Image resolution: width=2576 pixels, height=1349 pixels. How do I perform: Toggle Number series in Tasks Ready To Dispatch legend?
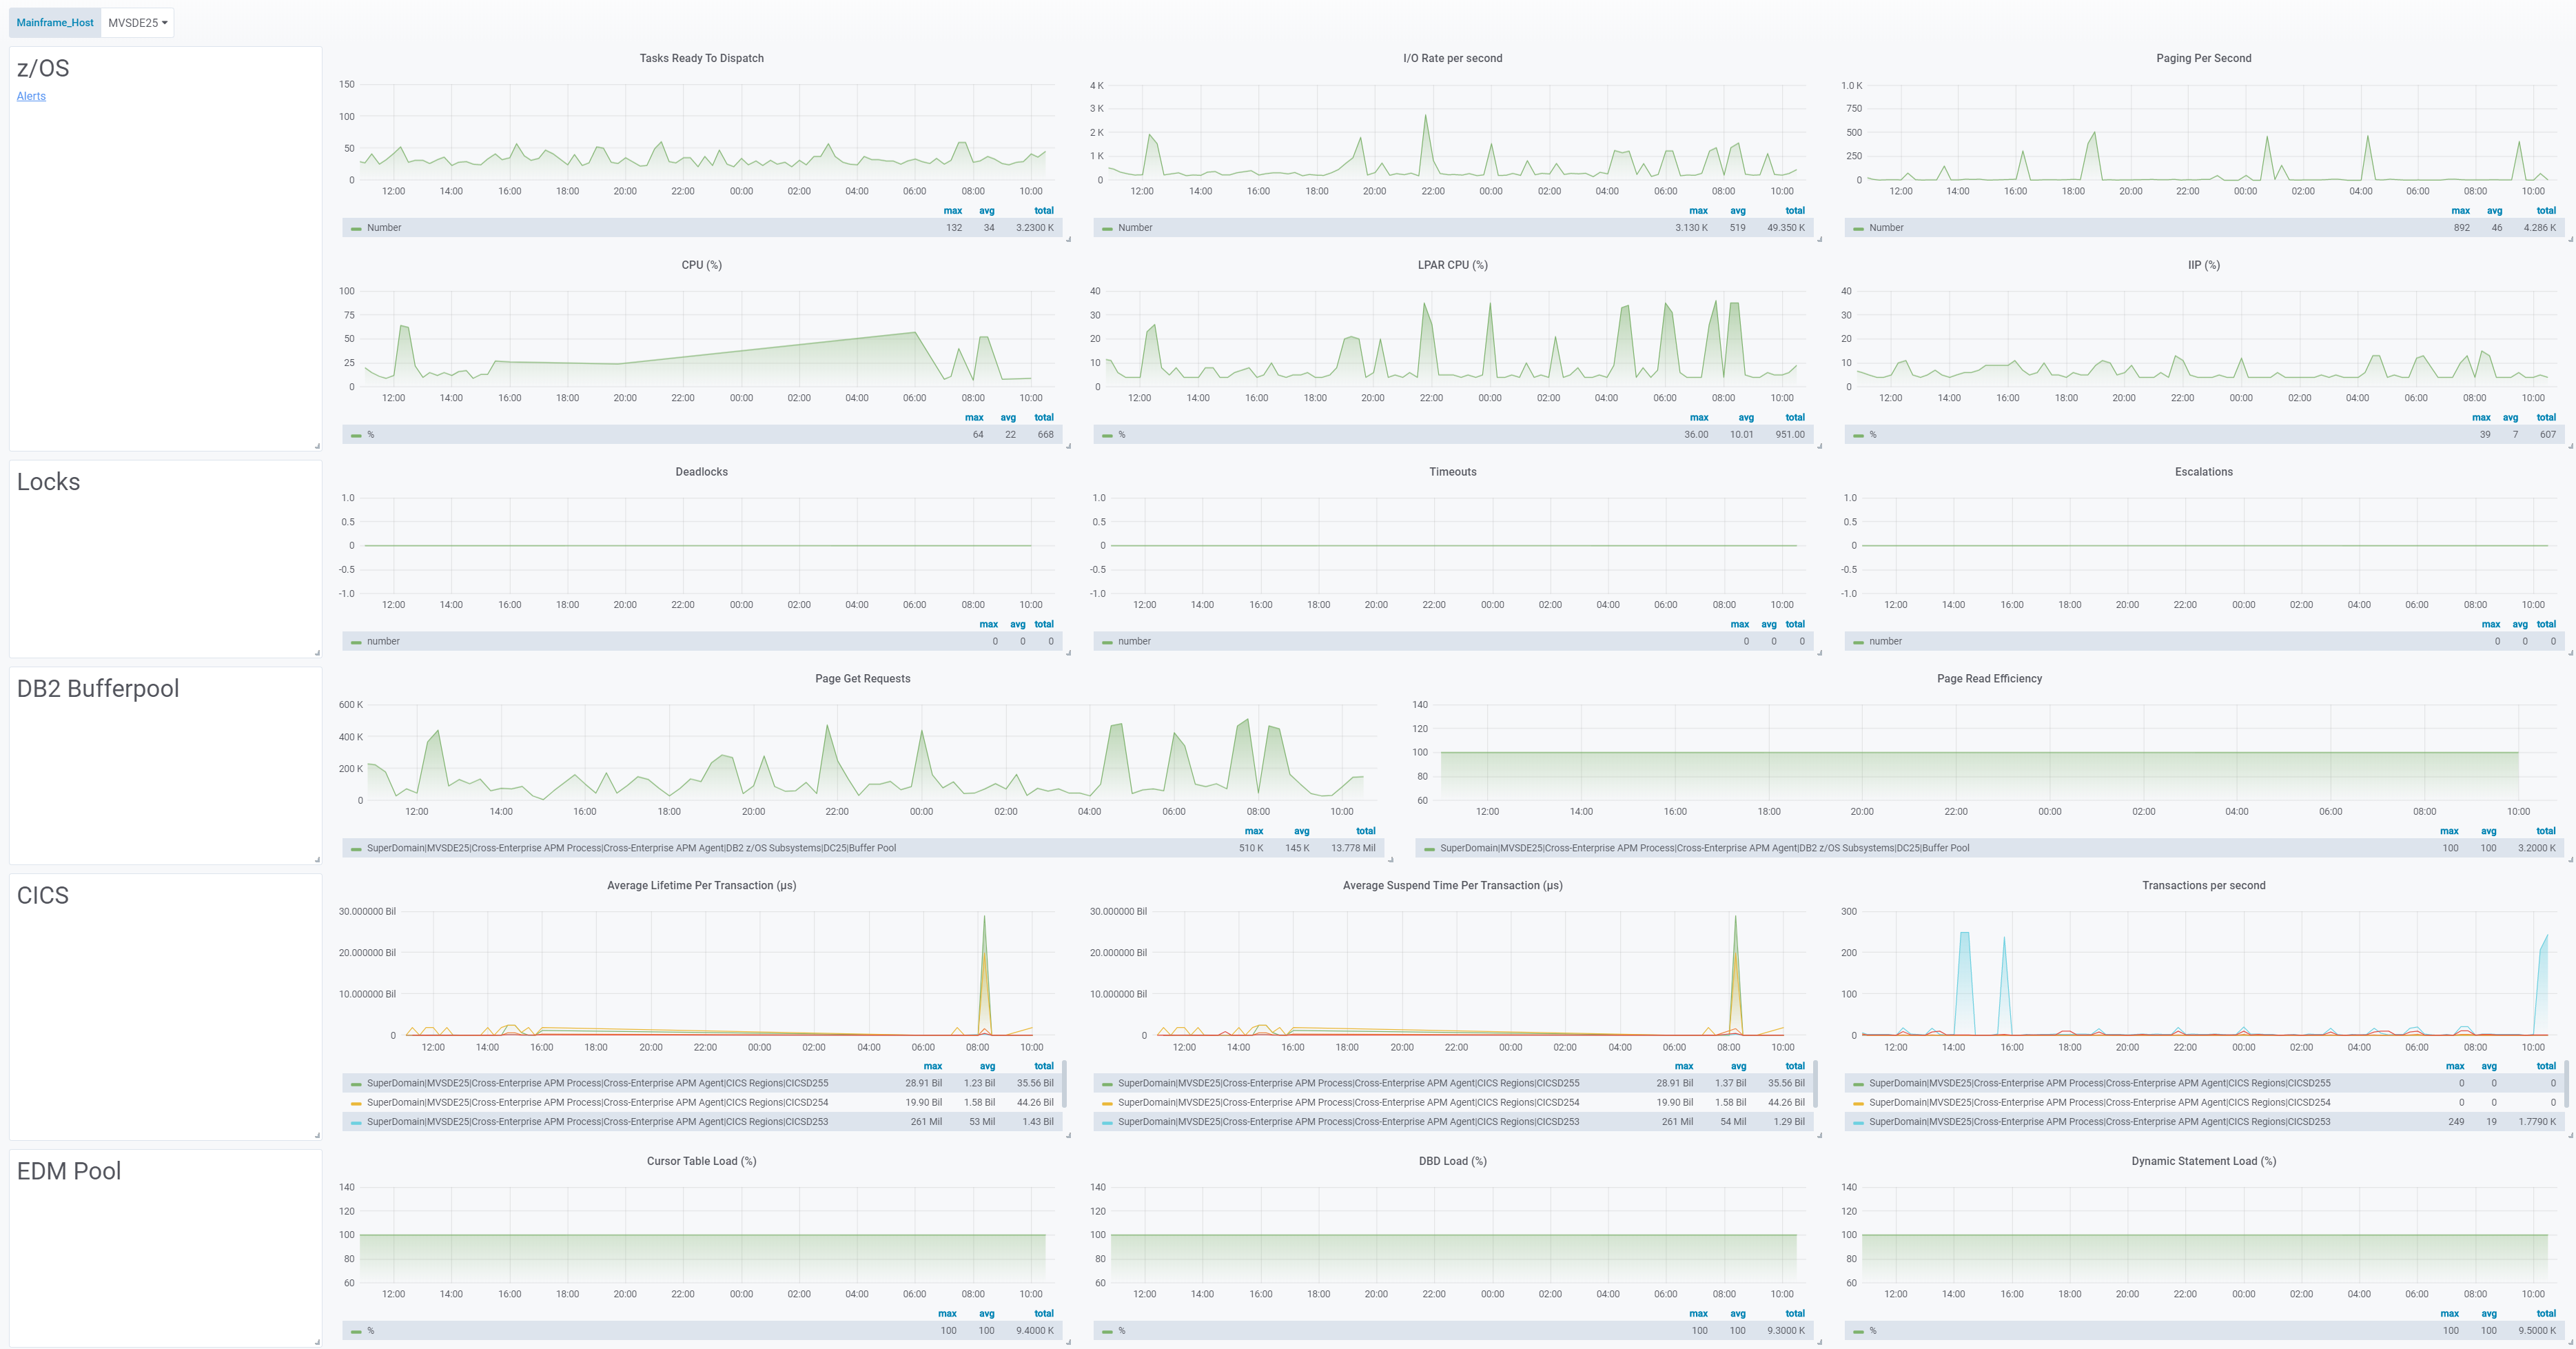pos(384,228)
